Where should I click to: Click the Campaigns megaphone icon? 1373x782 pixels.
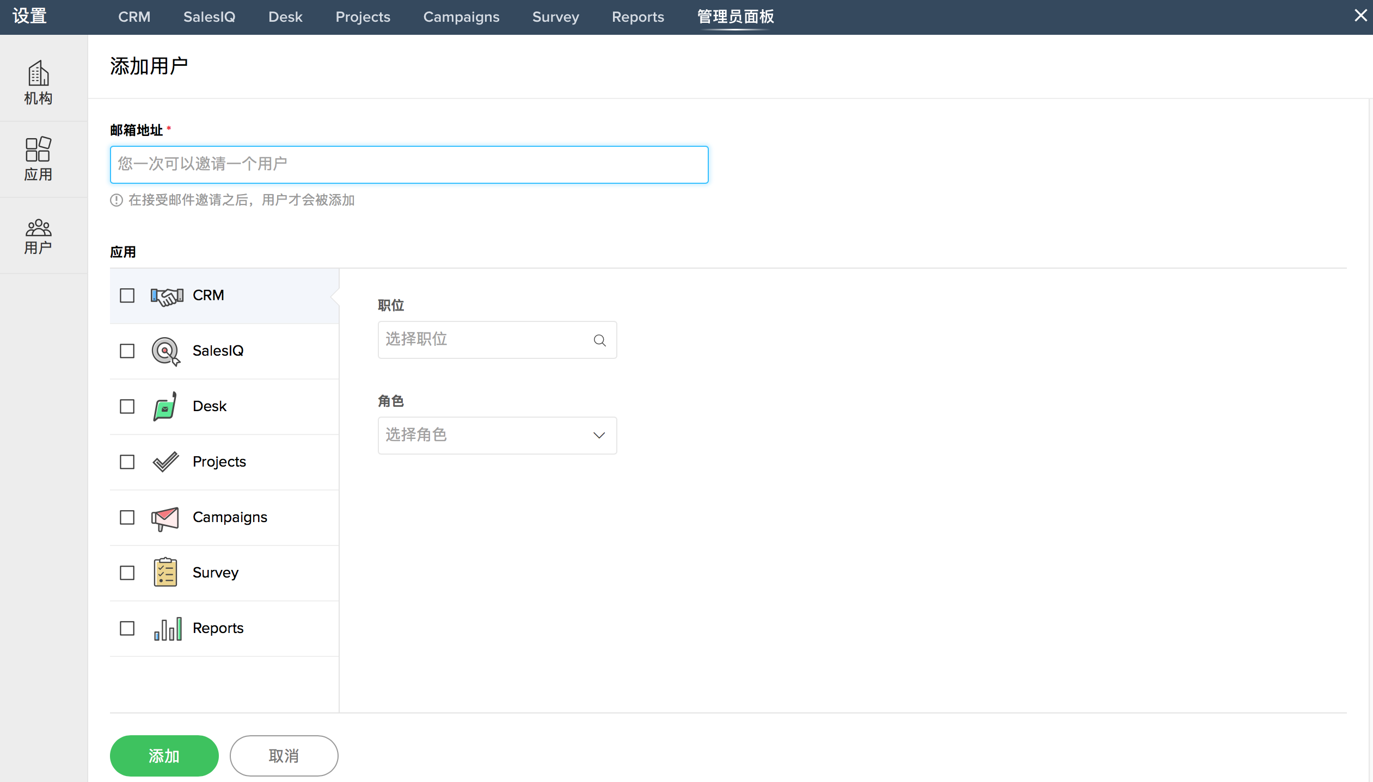(x=165, y=518)
